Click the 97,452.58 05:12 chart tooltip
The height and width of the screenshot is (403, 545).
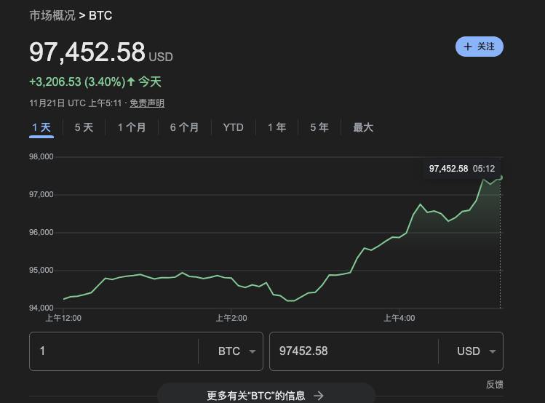pos(461,169)
